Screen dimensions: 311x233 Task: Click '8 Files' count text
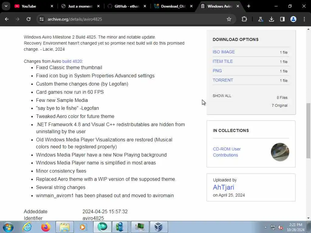tap(282, 98)
